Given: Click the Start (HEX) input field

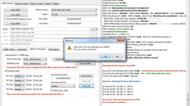Looking at the screenshot, I should [74, 19].
